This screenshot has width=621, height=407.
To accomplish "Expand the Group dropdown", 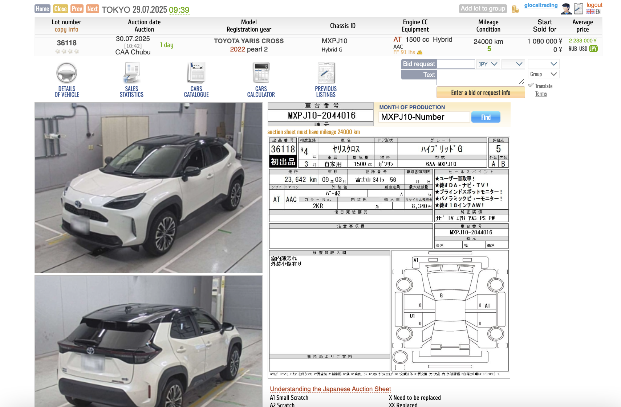I will pos(544,74).
